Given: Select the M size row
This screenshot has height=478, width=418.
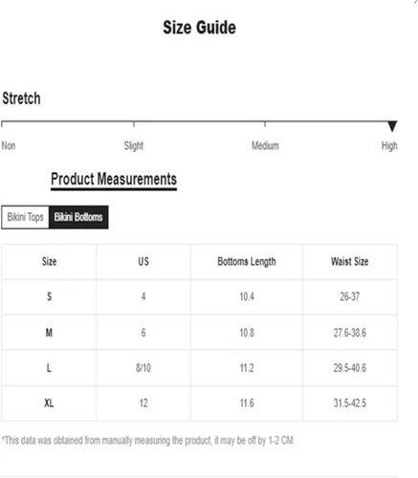Looking at the screenshot, I should coord(200,333).
